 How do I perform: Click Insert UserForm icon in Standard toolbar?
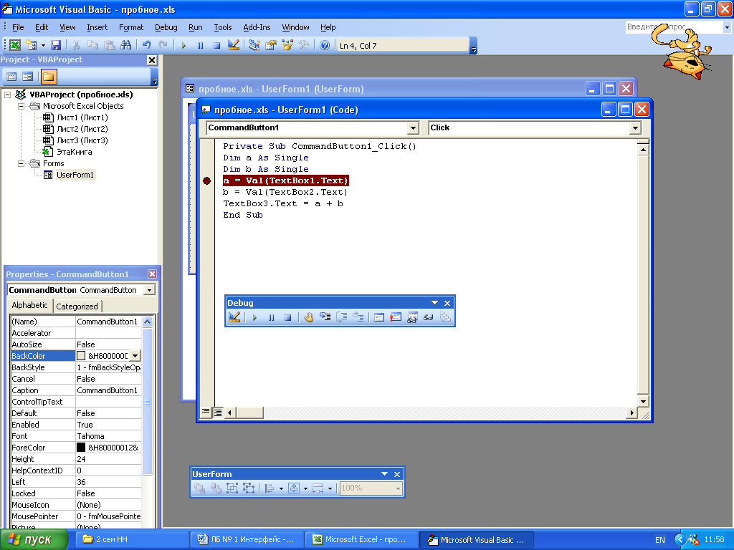[x=32, y=45]
